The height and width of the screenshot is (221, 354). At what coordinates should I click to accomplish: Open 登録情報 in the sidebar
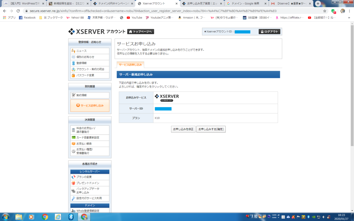click(83, 63)
